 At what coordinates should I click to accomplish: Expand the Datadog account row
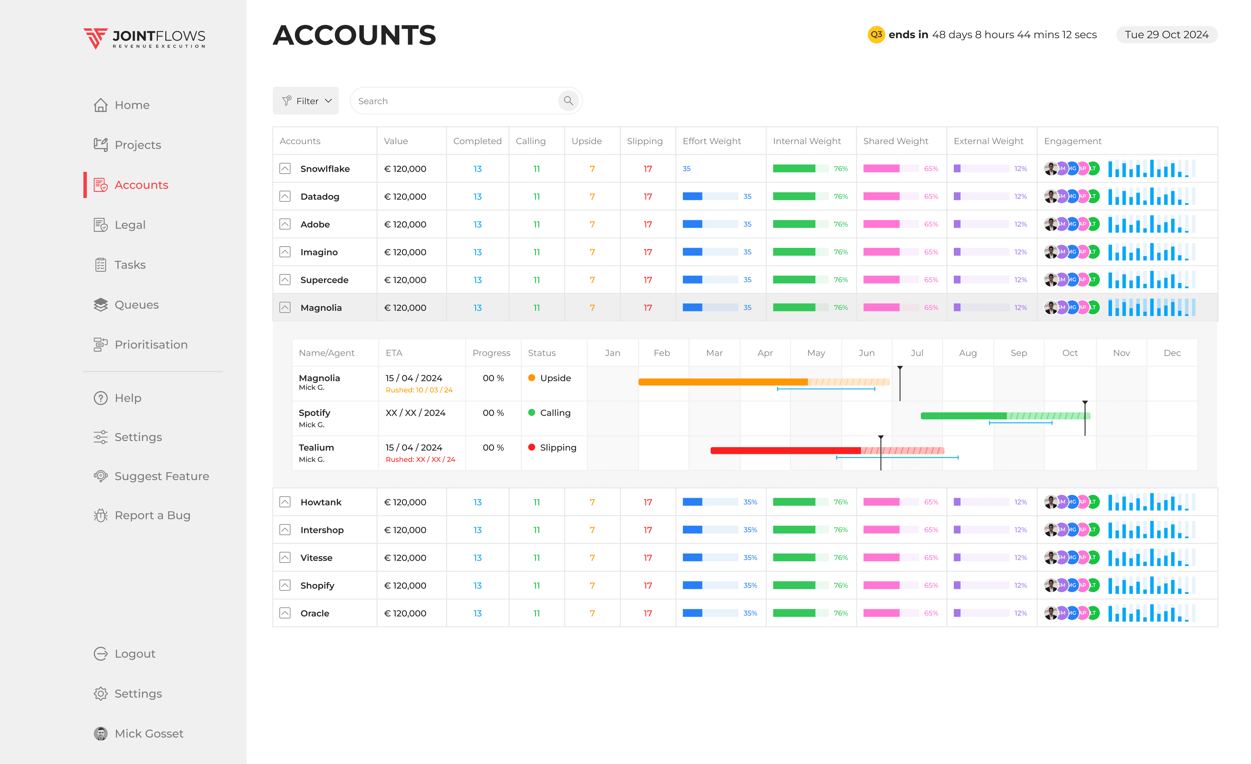[x=285, y=196]
